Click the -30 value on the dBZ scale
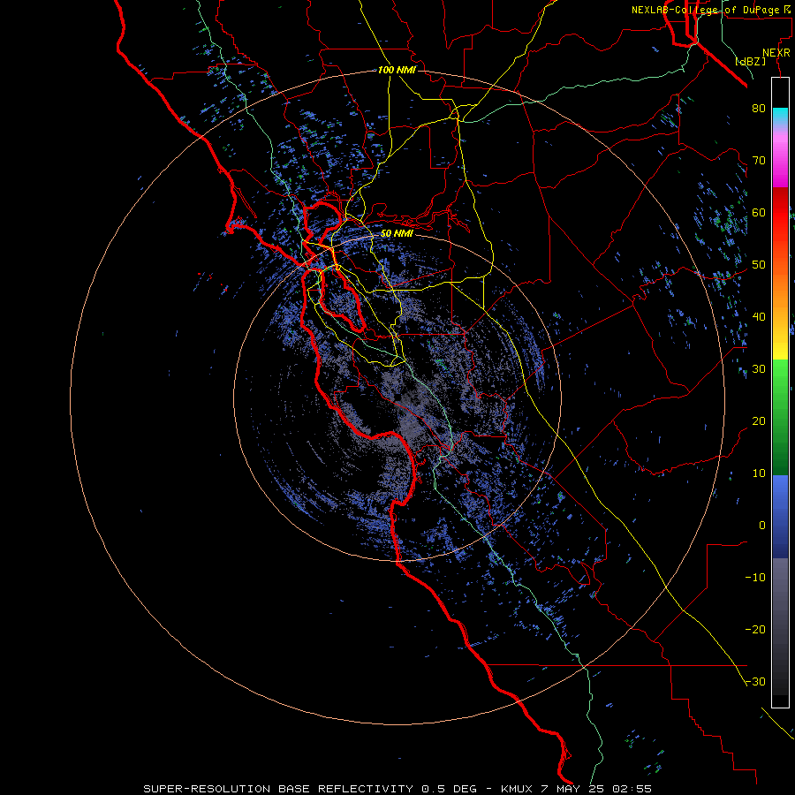795x795 pixels. click(x=755, y=683)
